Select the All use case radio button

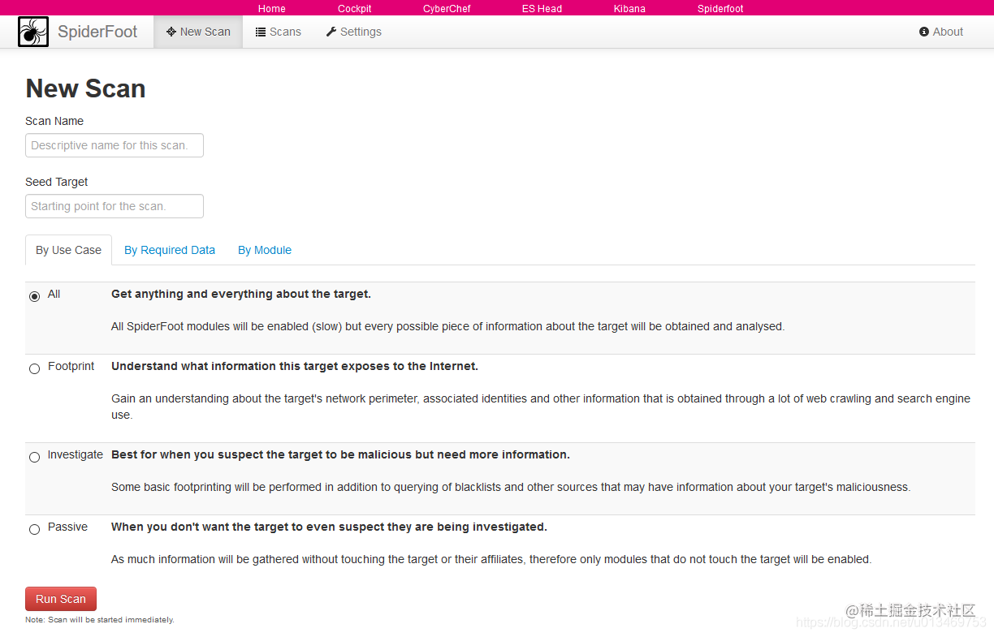point(34,296)
